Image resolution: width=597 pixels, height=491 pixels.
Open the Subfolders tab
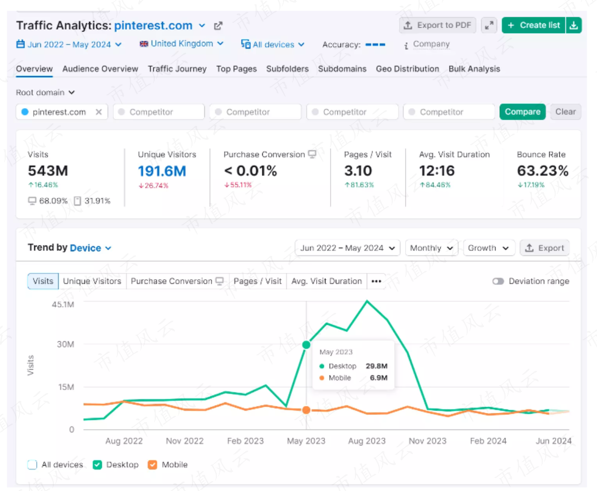pos(288,69)
